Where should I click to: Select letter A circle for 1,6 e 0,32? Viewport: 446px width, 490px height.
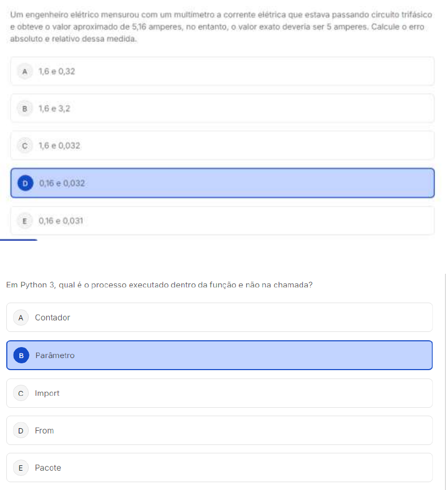(x=25, y=72)
